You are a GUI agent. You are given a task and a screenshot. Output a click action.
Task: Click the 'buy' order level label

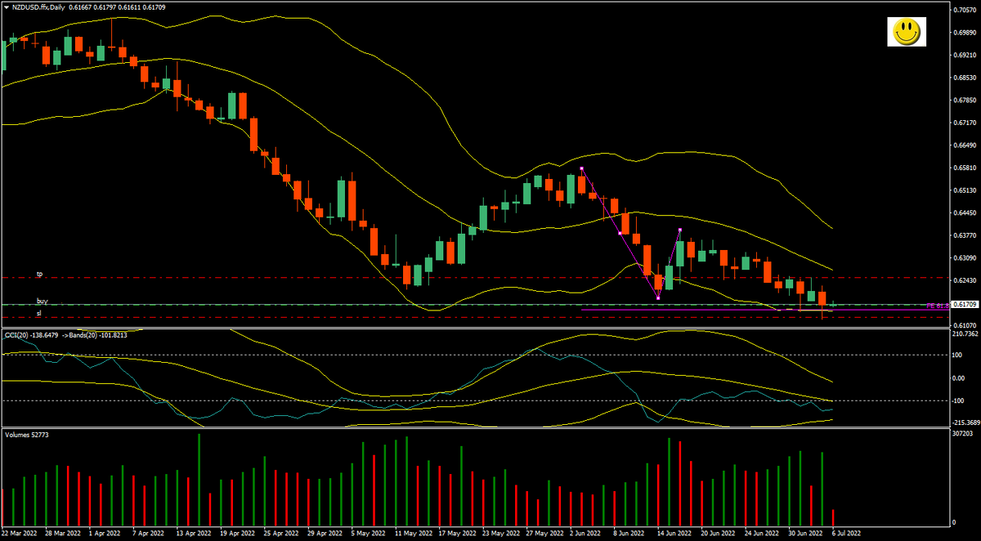[42, 301]
